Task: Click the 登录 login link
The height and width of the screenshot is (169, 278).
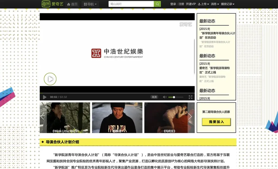Action: tap(173, 4)
